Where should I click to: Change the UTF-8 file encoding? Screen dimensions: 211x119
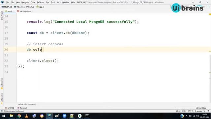click(191, 111)
